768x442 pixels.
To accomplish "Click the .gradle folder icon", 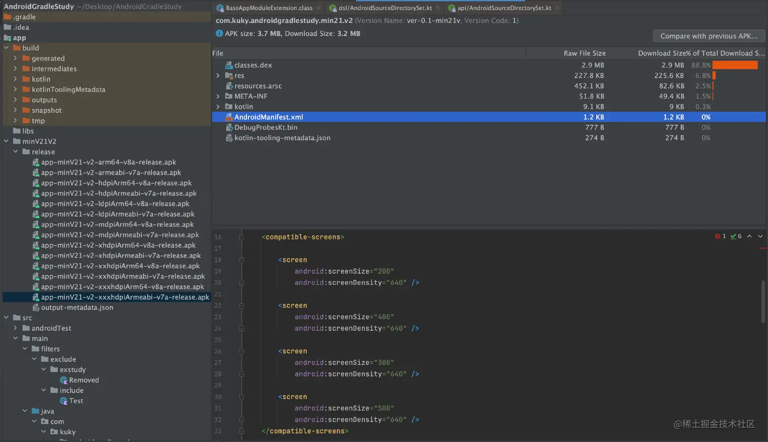I will tap(8, 17).
